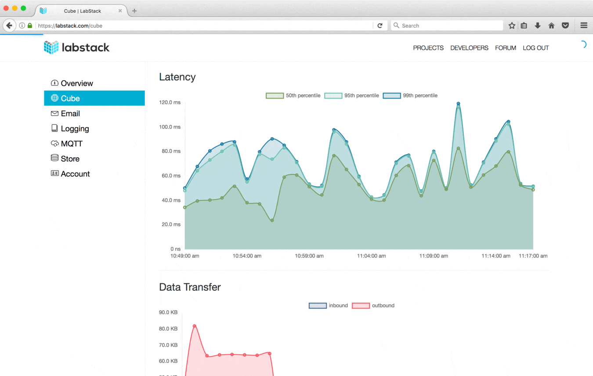Click the globe icon beside Cube
Screen dimensions: 593x376
pyautogui.click(x=54, y=98)
